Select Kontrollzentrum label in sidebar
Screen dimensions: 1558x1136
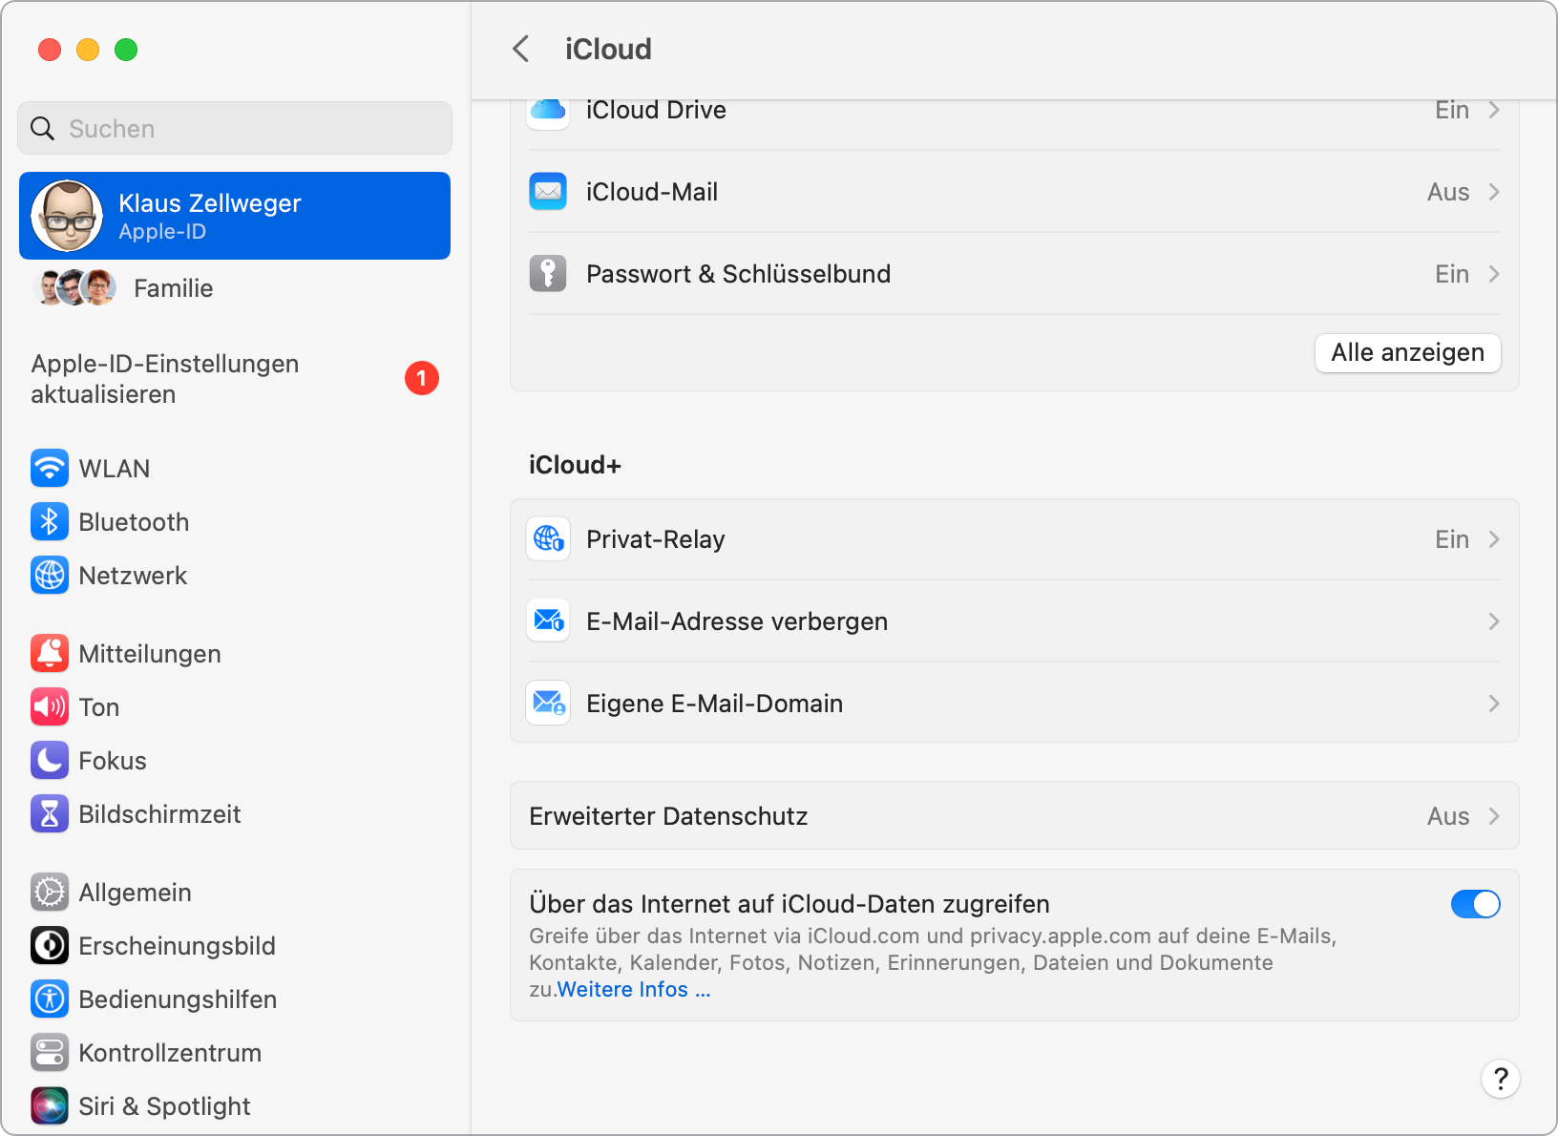[170, 1053]
